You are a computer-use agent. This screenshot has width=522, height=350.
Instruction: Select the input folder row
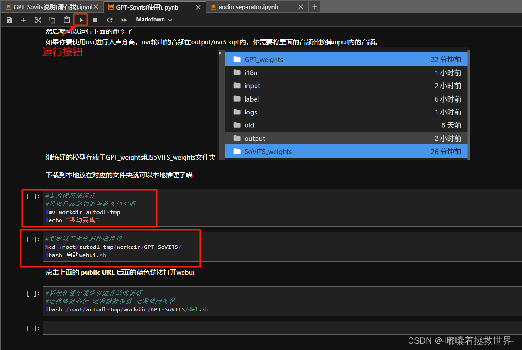[x=346, y=85]
